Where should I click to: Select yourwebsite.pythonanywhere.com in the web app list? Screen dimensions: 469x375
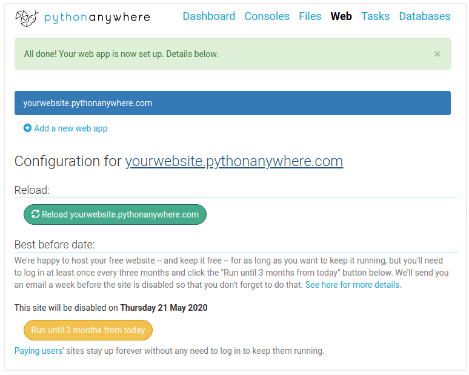(233, 103)
